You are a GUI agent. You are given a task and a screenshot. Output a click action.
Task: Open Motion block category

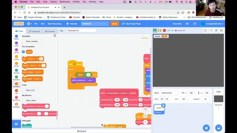[16, 37]
